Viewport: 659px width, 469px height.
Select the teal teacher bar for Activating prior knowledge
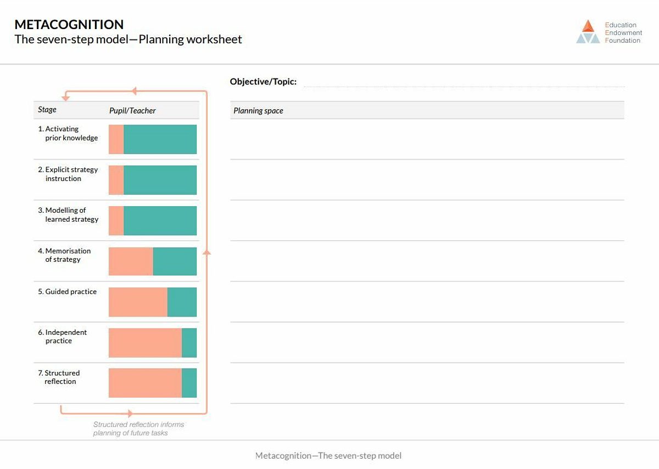[160, 139]
